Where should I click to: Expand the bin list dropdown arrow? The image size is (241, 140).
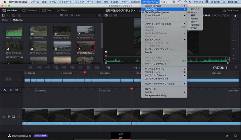click(7, 16)
